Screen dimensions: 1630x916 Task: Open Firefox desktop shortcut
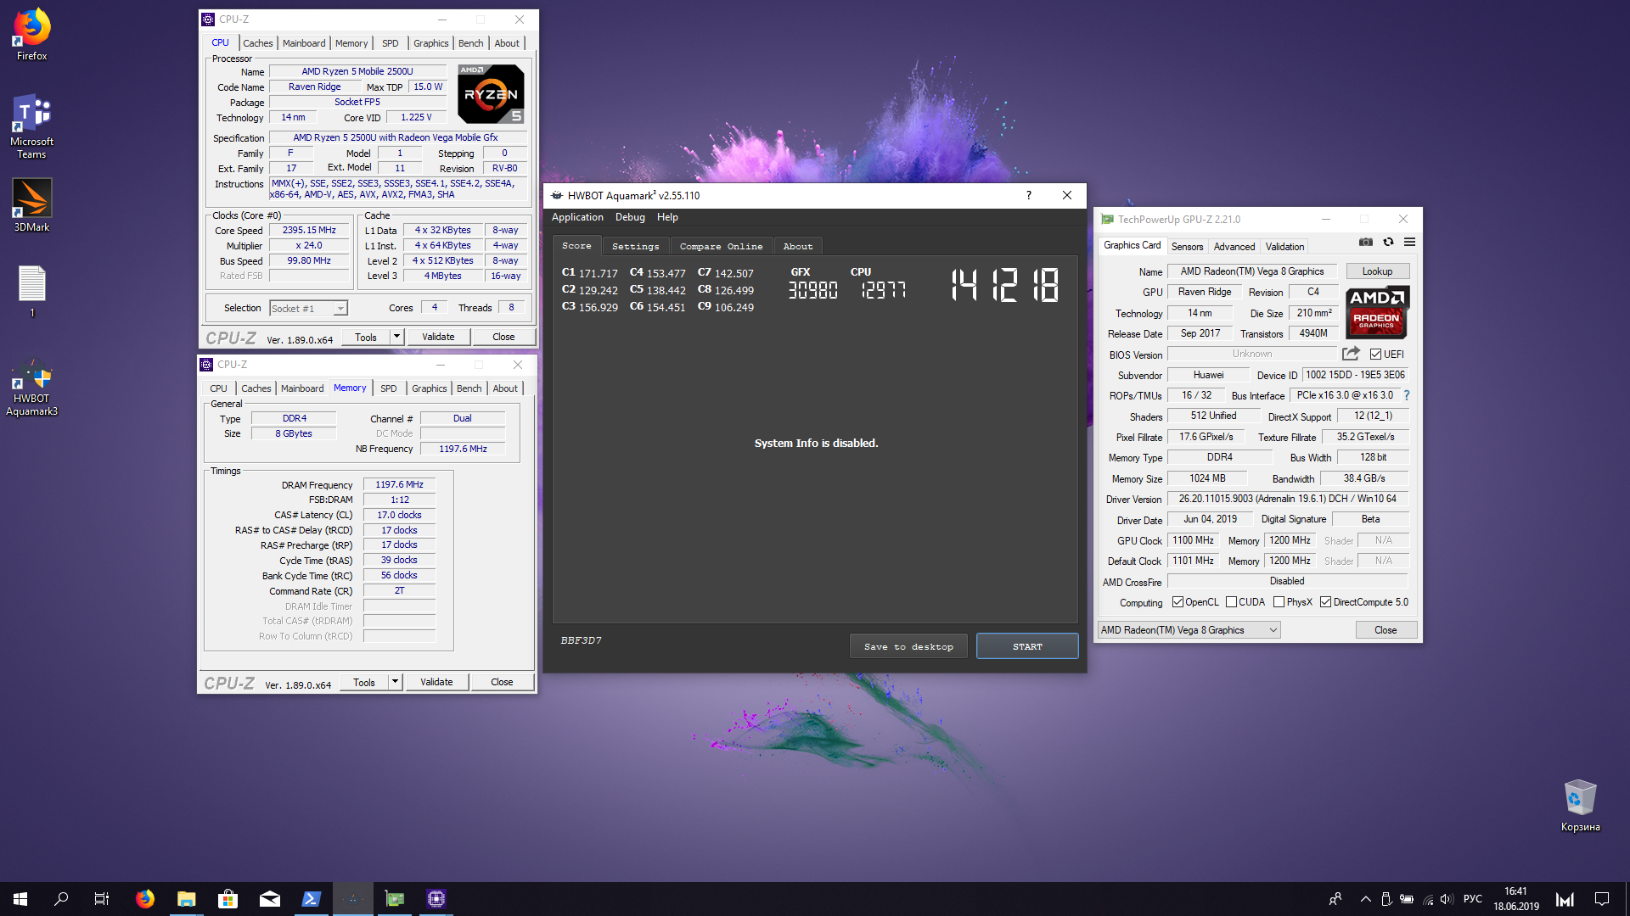click(31, 36)
